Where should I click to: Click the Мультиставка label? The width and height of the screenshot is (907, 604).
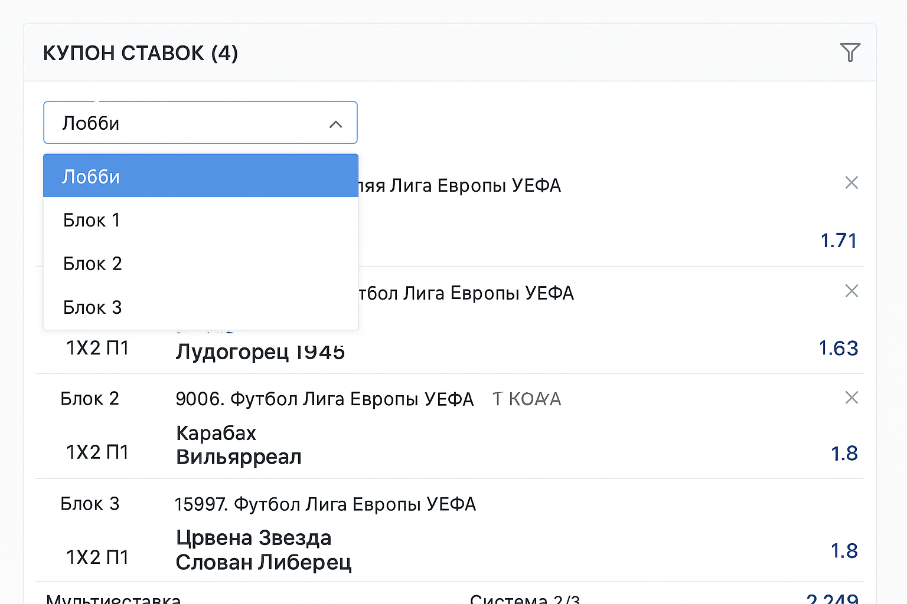(113, 599)
